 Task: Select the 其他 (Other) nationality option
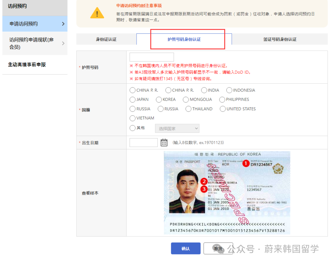click(133, 128)
